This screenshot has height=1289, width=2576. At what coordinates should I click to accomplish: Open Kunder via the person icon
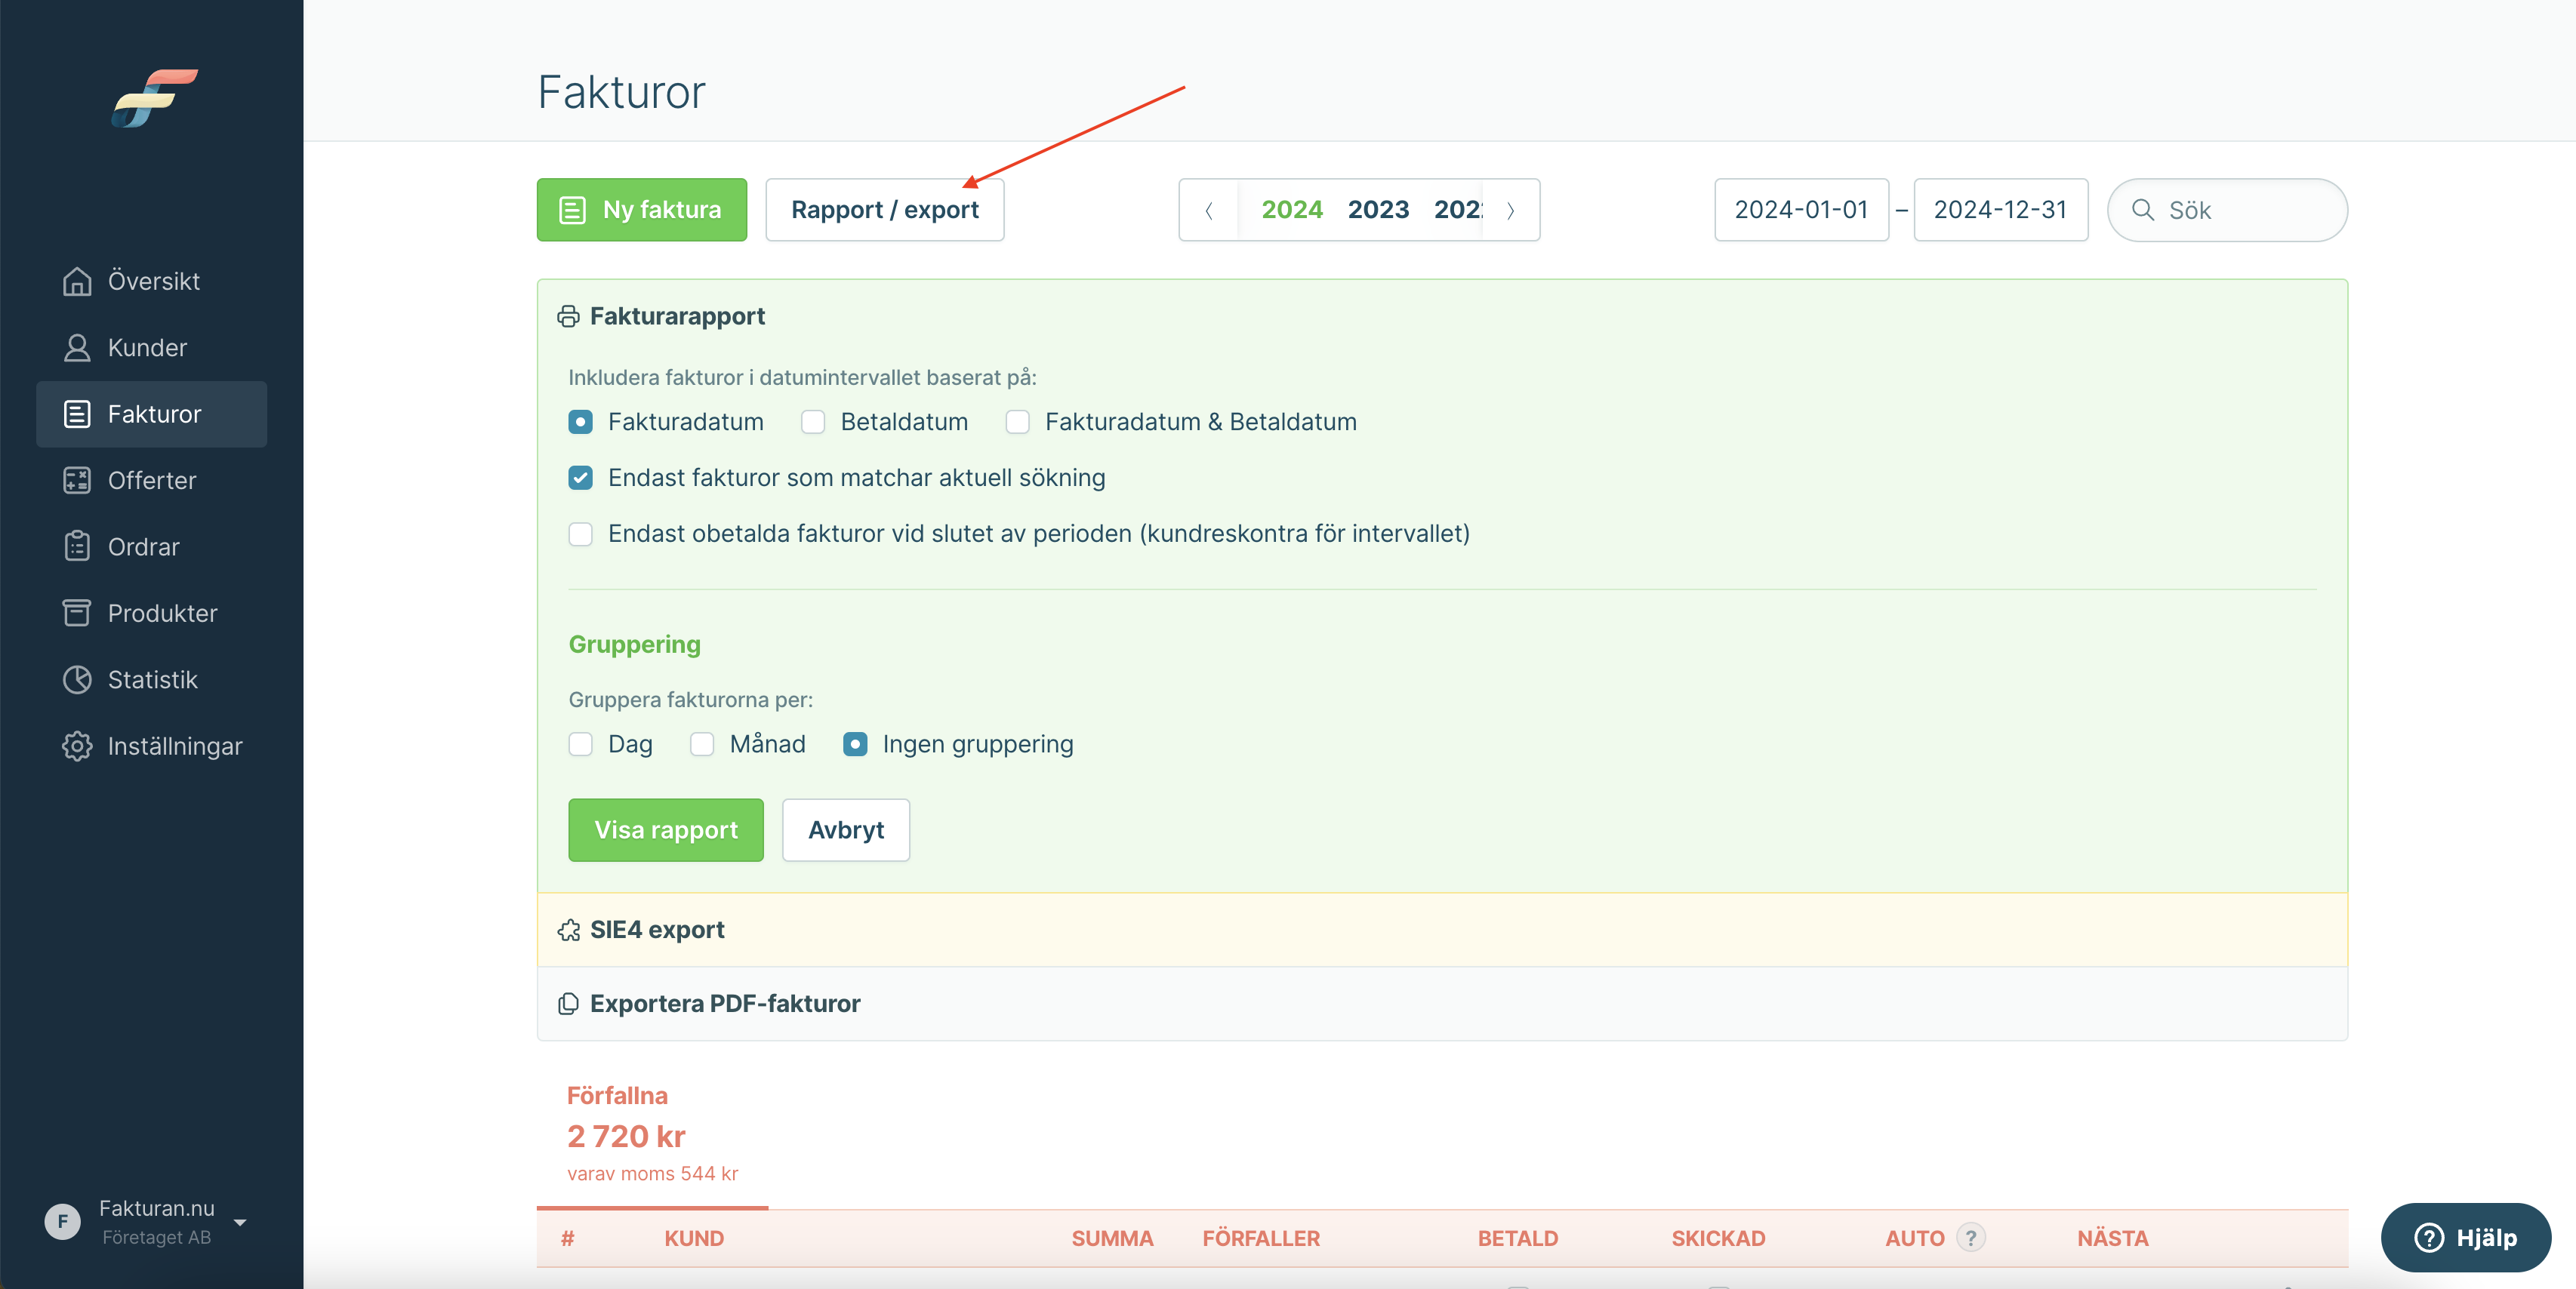tap(77, 348)
